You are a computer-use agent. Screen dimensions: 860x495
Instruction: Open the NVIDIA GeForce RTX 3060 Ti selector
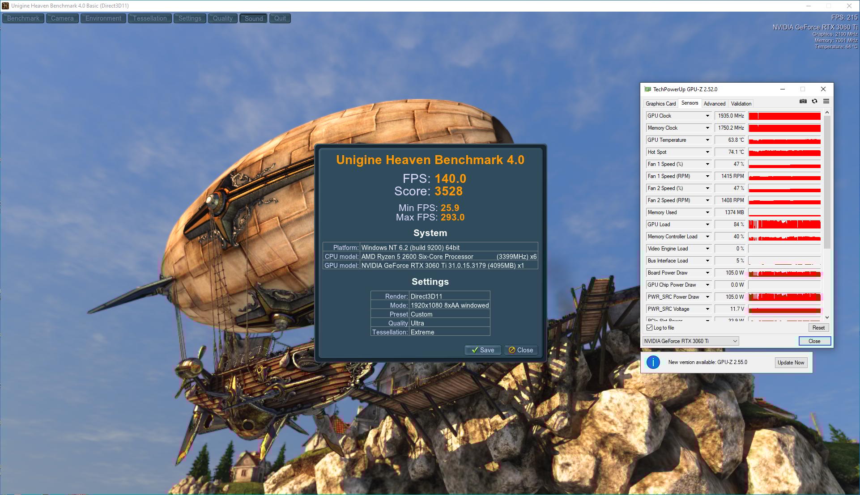[x=690, y=341]
